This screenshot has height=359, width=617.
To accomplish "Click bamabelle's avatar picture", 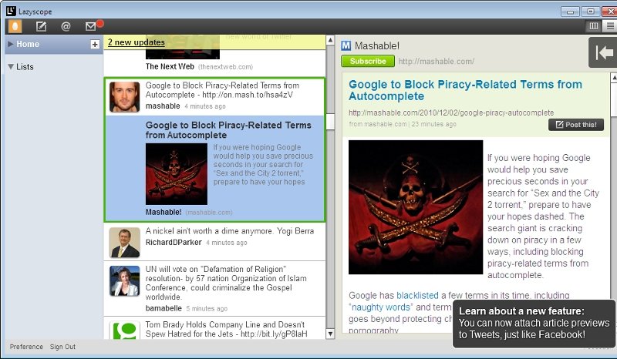I will (124, 280).
